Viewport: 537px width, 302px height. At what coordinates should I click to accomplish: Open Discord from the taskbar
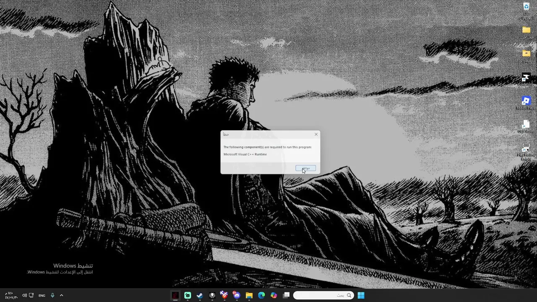tap(237, 295)
